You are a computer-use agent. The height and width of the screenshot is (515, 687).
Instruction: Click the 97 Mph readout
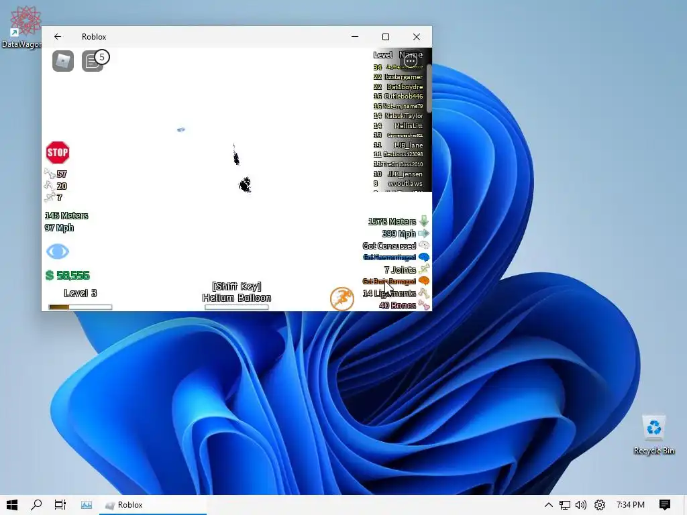click(x=59, y=228)
